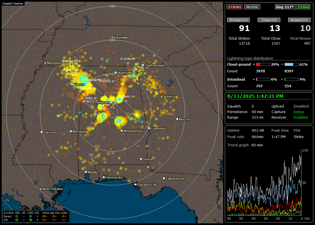This screenshot has width=315, height=225.
Task: Click the intracloud positive count 797
Action: click(x=259, y=86)
